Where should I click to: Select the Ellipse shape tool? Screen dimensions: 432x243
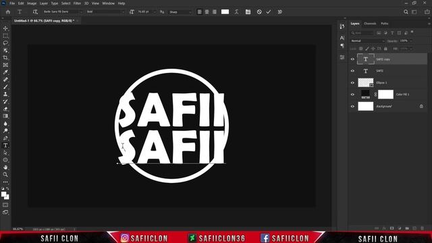(5, 160)
